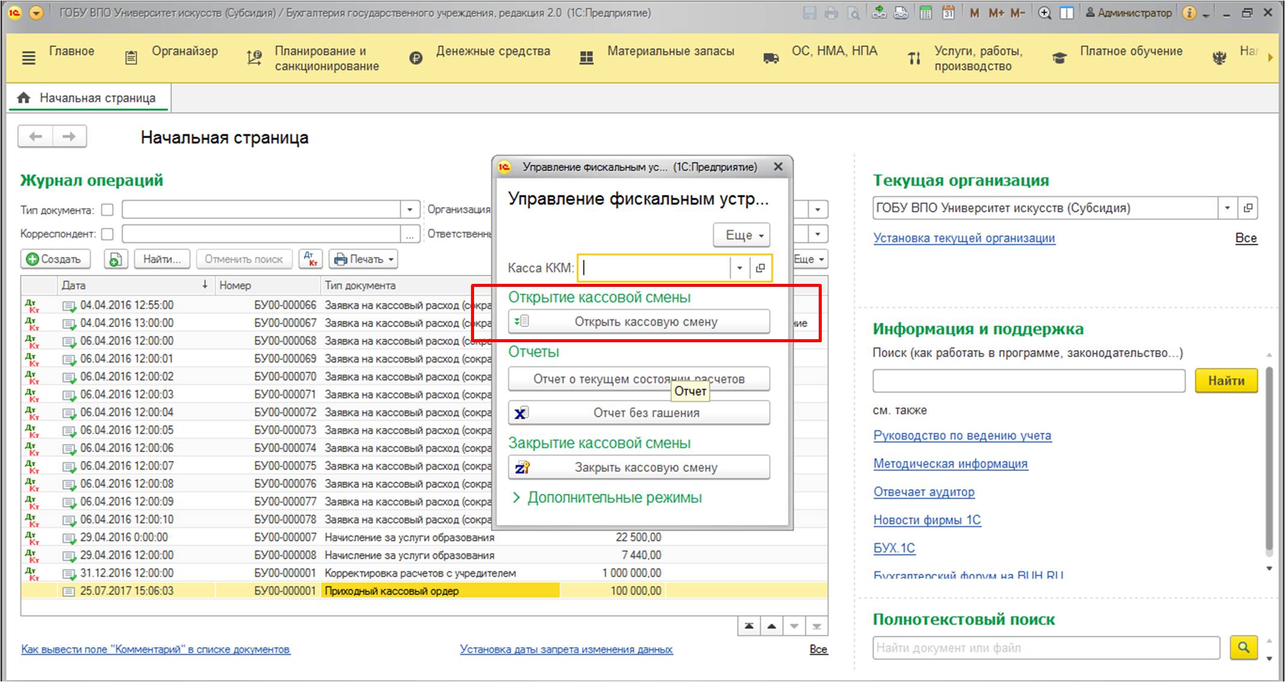Click the M memory button
The image size is (1285, 682).
pos(975,13)
